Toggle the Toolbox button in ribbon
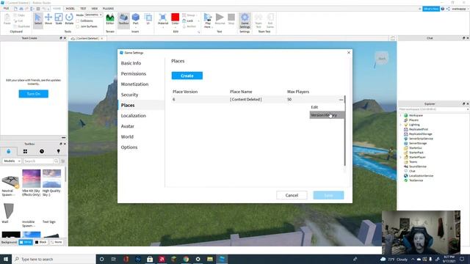 123,20
